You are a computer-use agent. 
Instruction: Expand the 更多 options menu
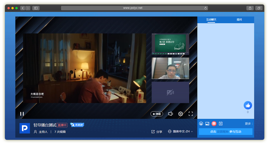click(249, 124)
